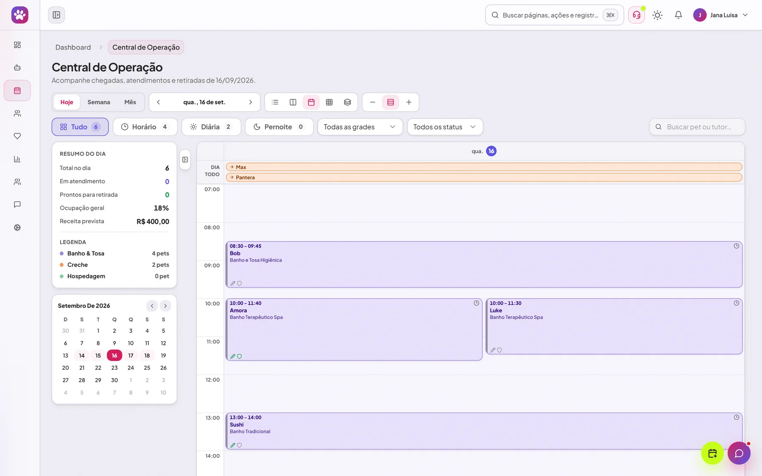Screen dimensions: 762x476
Task: Open chat message icon in sidebar
Action: click(x=17, y=205)
